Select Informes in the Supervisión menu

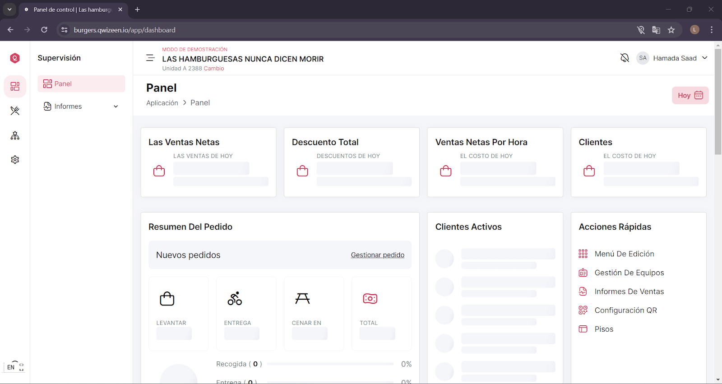click(81, 106)
